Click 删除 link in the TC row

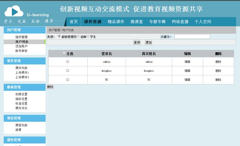(218, 80)
